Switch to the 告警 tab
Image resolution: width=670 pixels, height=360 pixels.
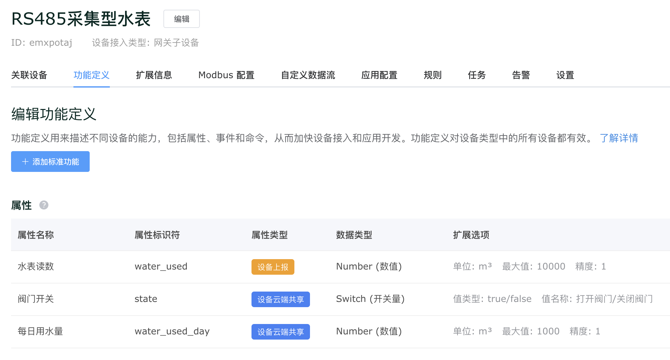pos(521,75)
